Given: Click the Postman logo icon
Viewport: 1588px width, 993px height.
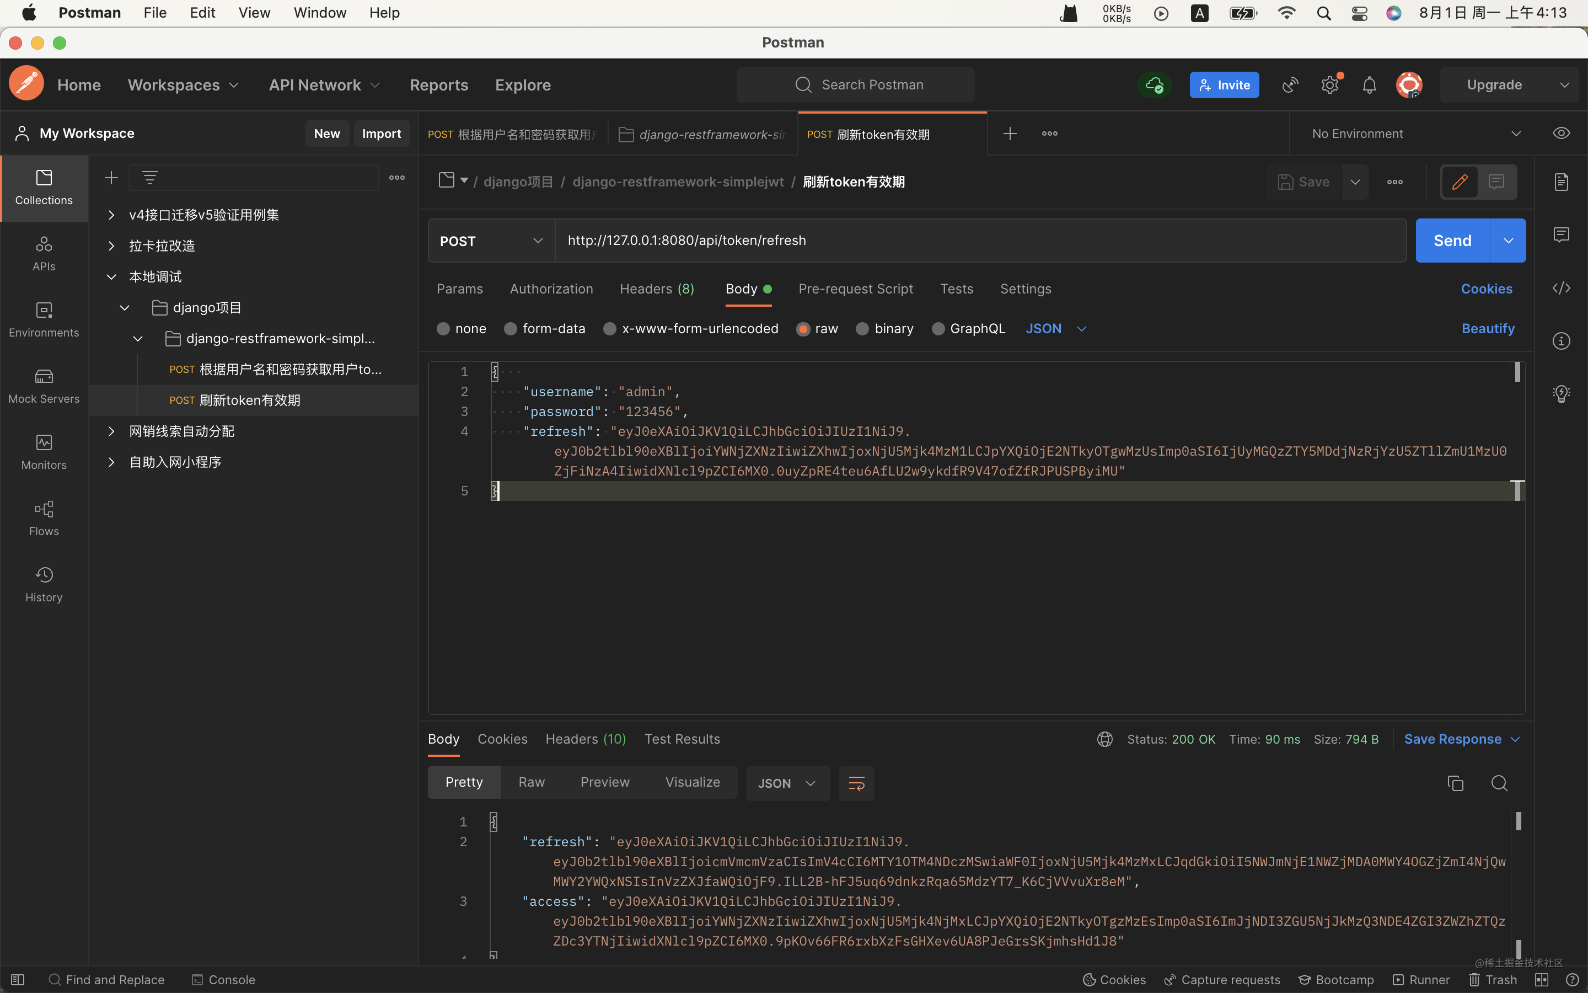Looking at the screenshot, I should point(26,84).
